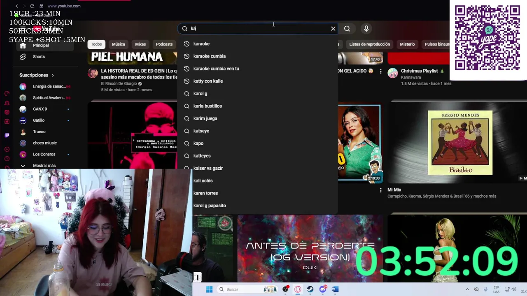Open Los Coneros subscription channel
The height and width of the screenshot is (296, 527).
45,154
